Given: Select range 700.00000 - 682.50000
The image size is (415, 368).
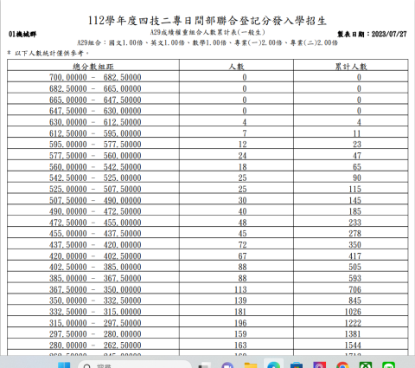Looking at the screenshot, I should (95, 77).
